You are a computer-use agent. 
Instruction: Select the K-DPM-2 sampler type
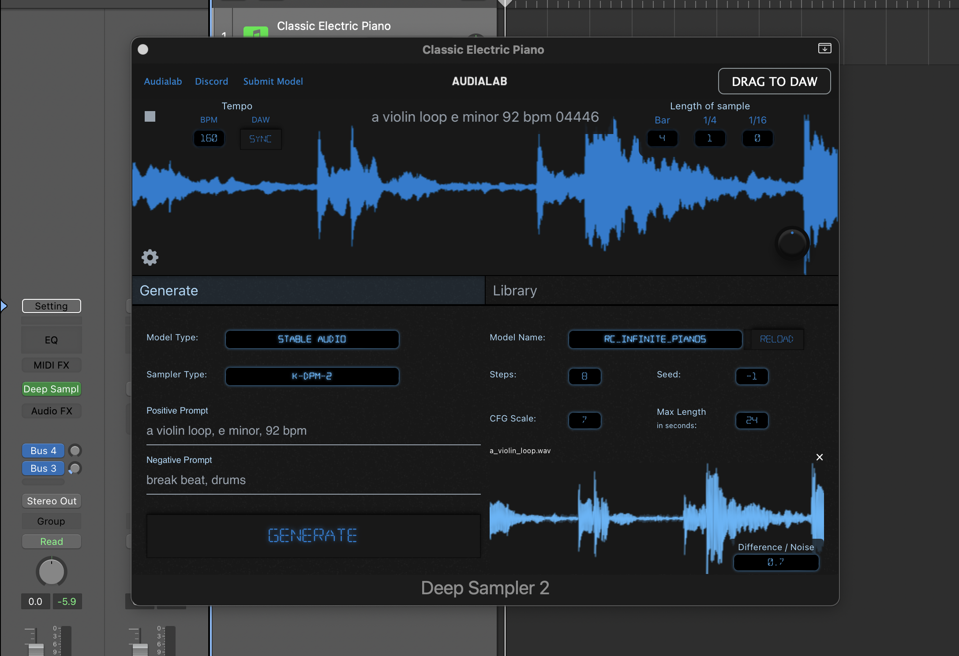(313, 375)
